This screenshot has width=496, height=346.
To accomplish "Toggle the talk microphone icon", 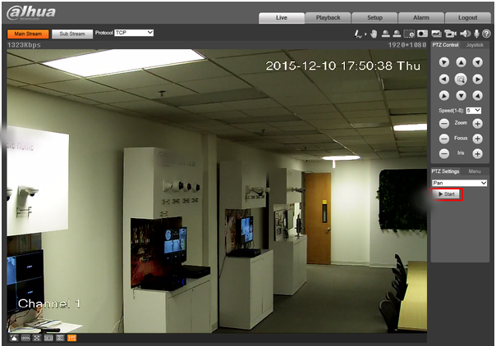I will tap(476, 34).
